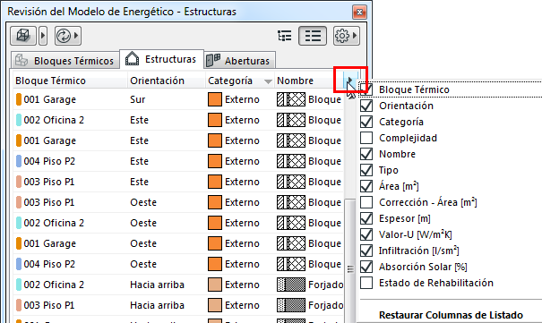Toggle the Infiltración column checkbox
542x323 pixels.
[x=366, y=251]
